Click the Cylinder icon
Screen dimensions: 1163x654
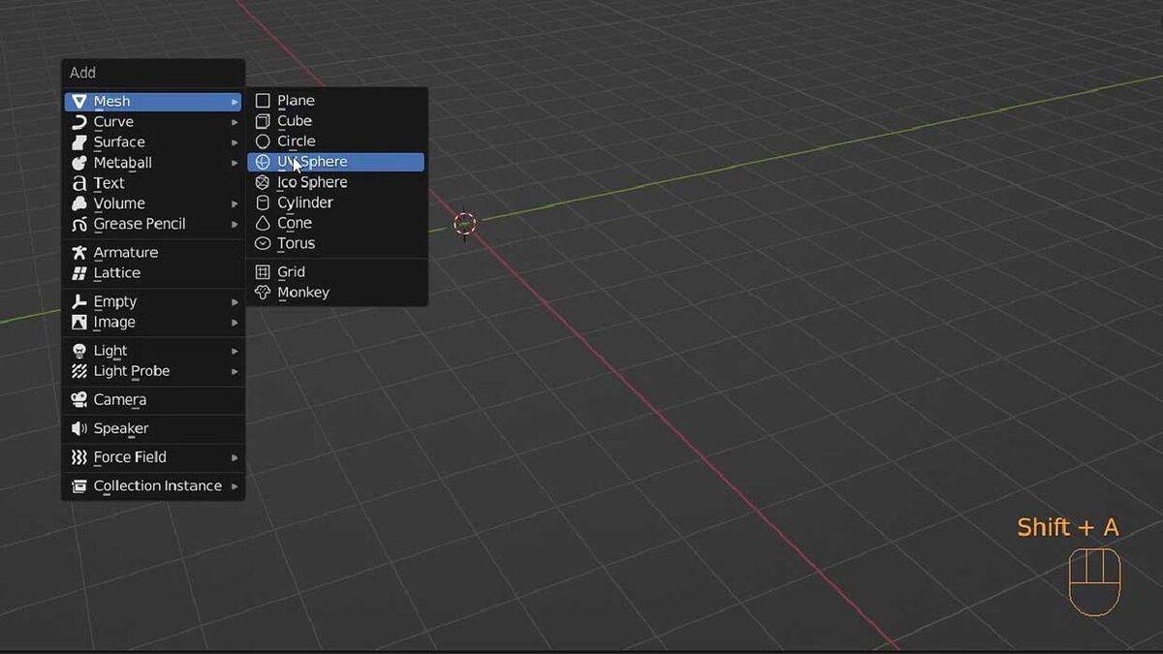263,202
